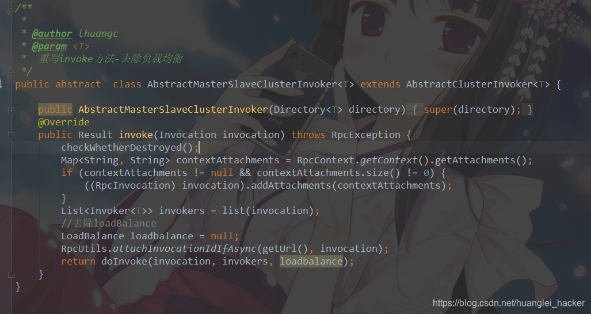This screenshot has width=591, height=314.
Task: Collapse the Javadoc comment fold marker
Action: coord(11,8)
